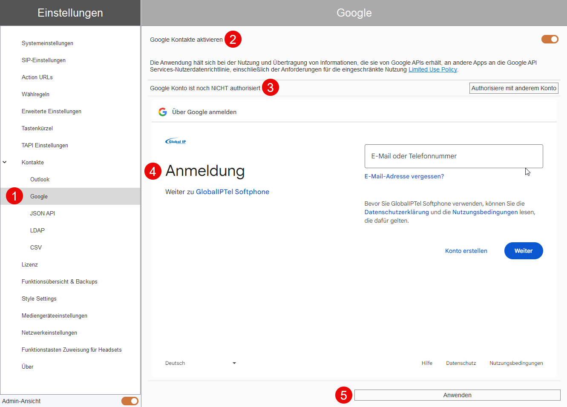The width and height of the screenshot is (567, 407).
Task: Go to Style Settings
Action: (x=39, y=298)
